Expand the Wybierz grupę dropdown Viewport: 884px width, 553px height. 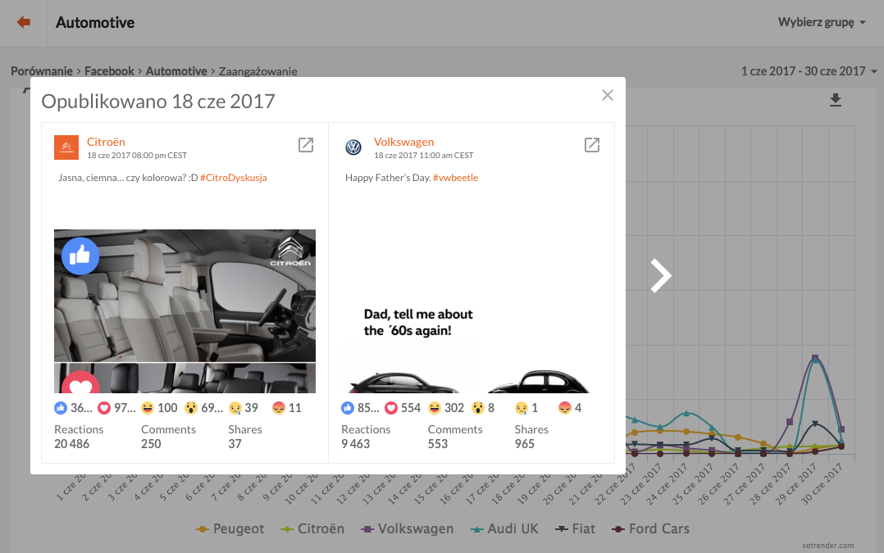click(x=822, y=22)
